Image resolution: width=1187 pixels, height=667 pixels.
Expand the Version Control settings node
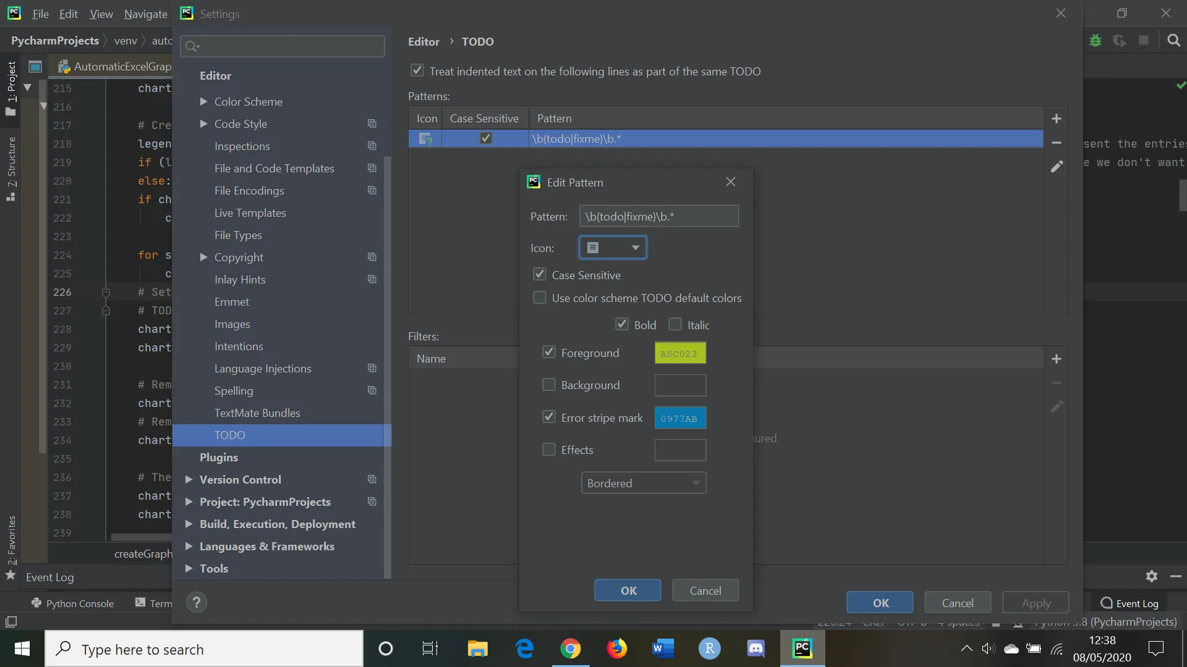[189, 479]
